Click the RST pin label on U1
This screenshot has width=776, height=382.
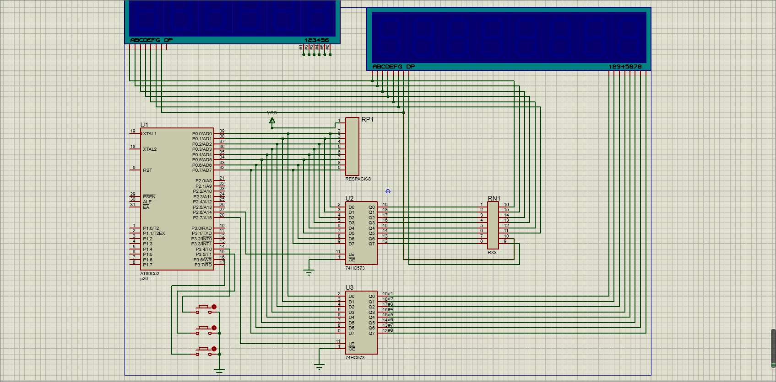click(147, 170)
